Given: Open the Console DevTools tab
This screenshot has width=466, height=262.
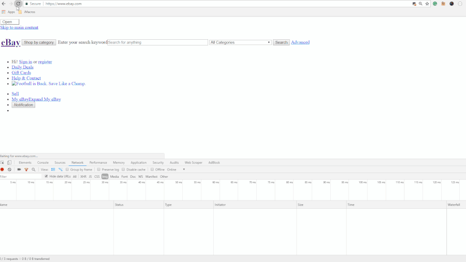Looking at the screenshot, I should coord(43,163).
